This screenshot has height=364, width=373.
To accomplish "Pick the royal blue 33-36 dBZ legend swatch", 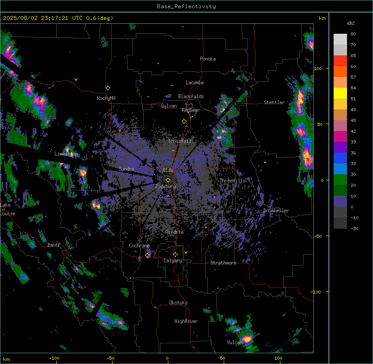I will 340,158.
